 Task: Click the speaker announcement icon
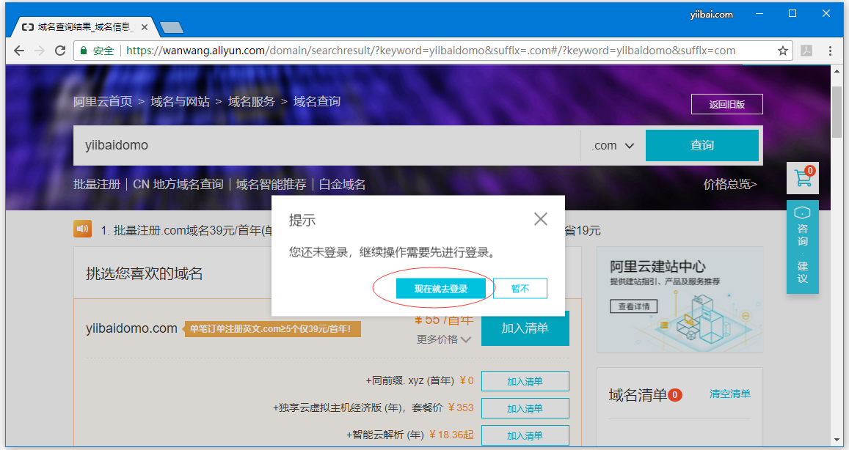click(x=82, y=229)
